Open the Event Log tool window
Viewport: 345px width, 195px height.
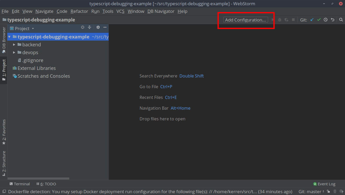[x=324, y=184]
